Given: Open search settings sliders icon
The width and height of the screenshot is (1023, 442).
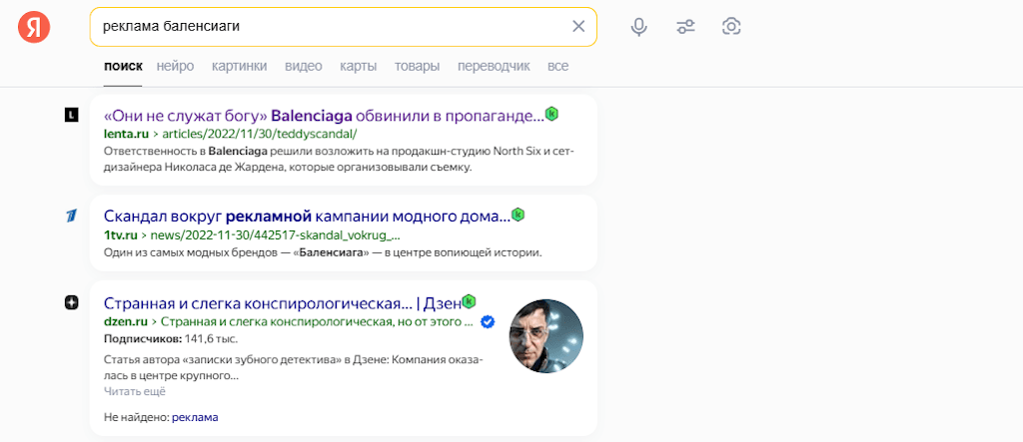Looking at the screenshot, I should click(x=685, y=27).
